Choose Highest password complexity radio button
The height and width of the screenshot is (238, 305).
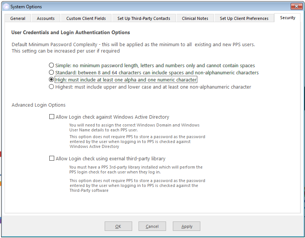[x=51, y=87]
